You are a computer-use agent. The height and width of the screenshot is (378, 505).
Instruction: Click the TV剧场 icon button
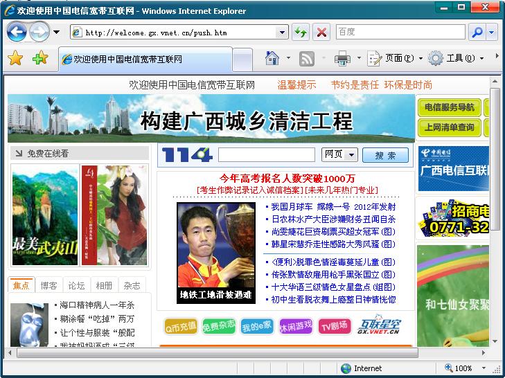point(335,327)
